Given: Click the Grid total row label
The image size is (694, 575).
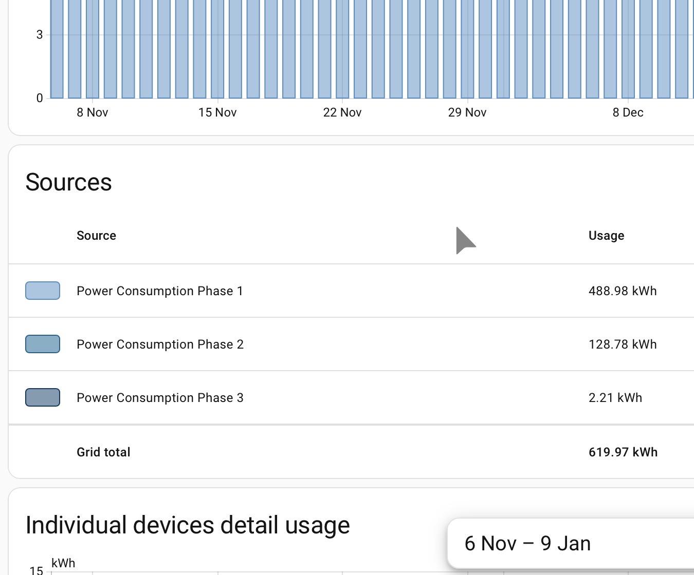Looking at the screenshot, I should click(103, 452).
